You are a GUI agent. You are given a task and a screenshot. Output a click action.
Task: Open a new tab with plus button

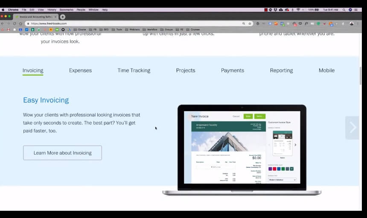(62, 17)
